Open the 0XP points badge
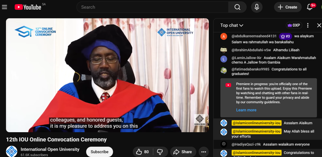 click(x=294, y=25)
